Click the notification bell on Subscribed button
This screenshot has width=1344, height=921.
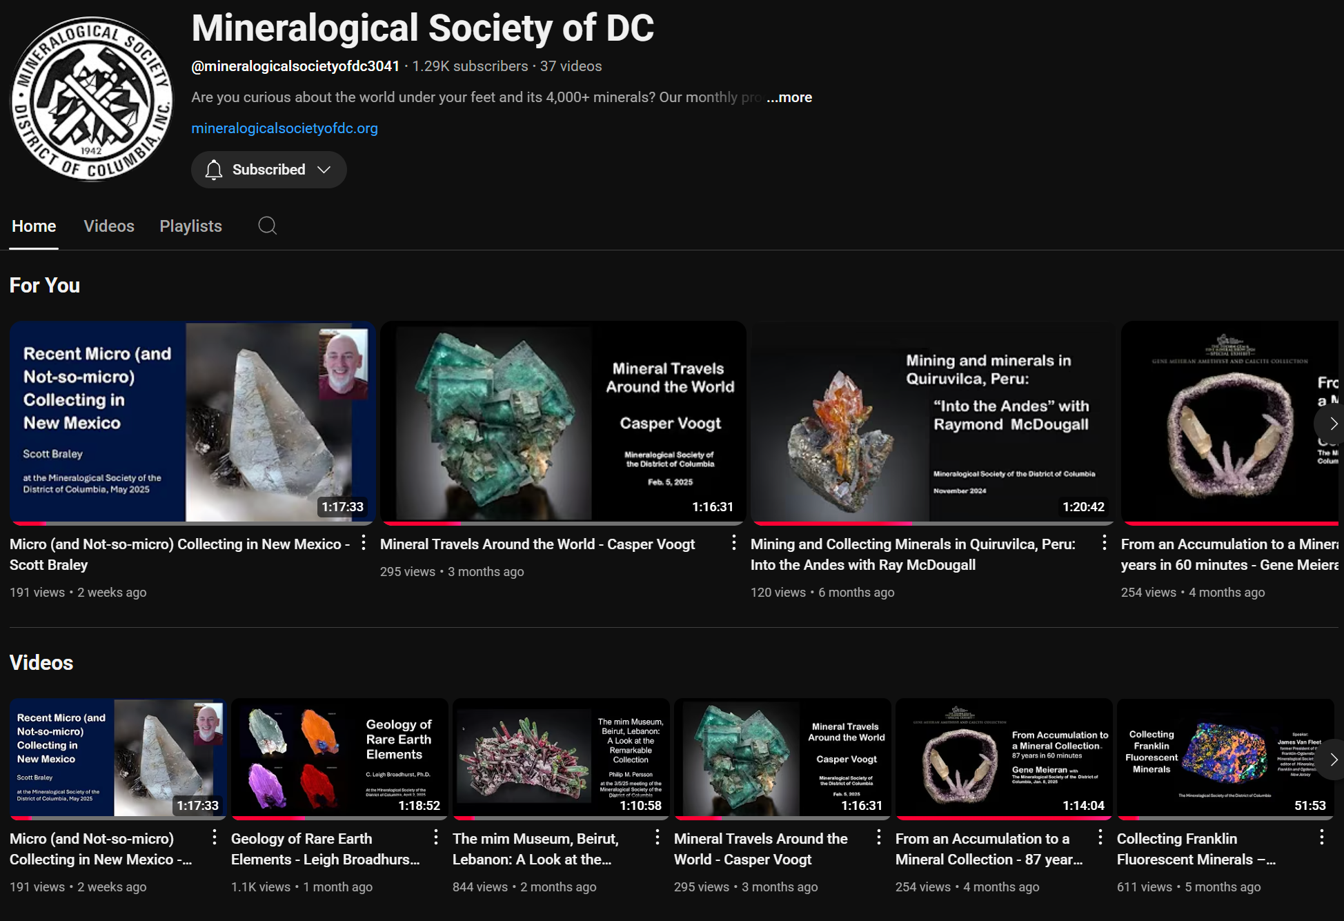pyautogui.click(x=214, y=170)
